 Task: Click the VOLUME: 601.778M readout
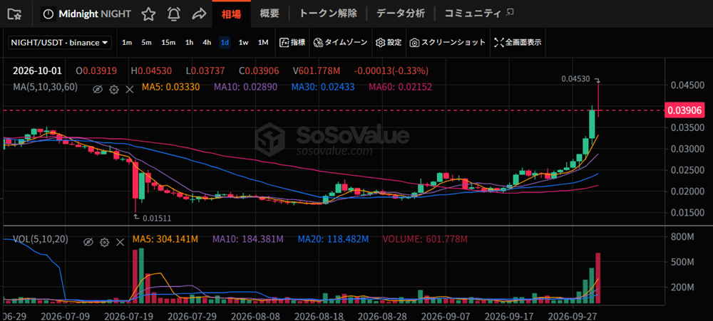point(425,239)
